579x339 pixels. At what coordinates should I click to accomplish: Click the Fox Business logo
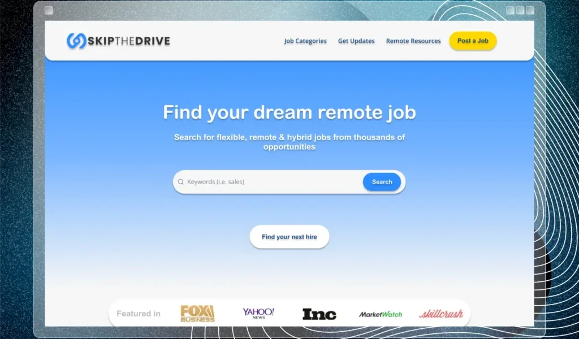click(x=196, y=313)
